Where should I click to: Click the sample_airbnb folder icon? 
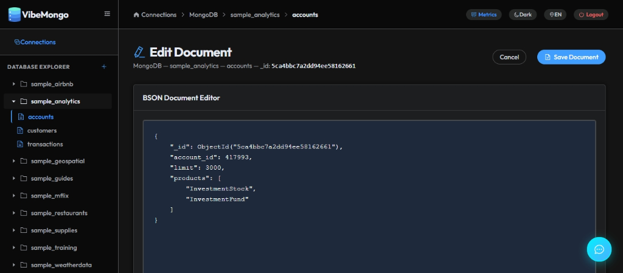[x=24, y=84]
